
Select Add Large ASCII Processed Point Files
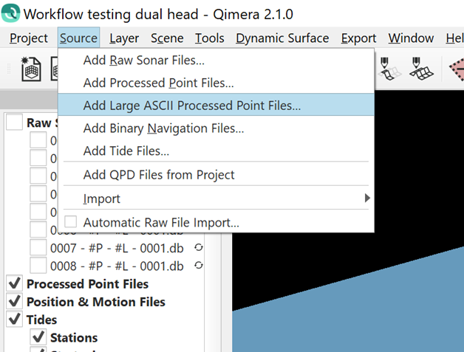191,106
